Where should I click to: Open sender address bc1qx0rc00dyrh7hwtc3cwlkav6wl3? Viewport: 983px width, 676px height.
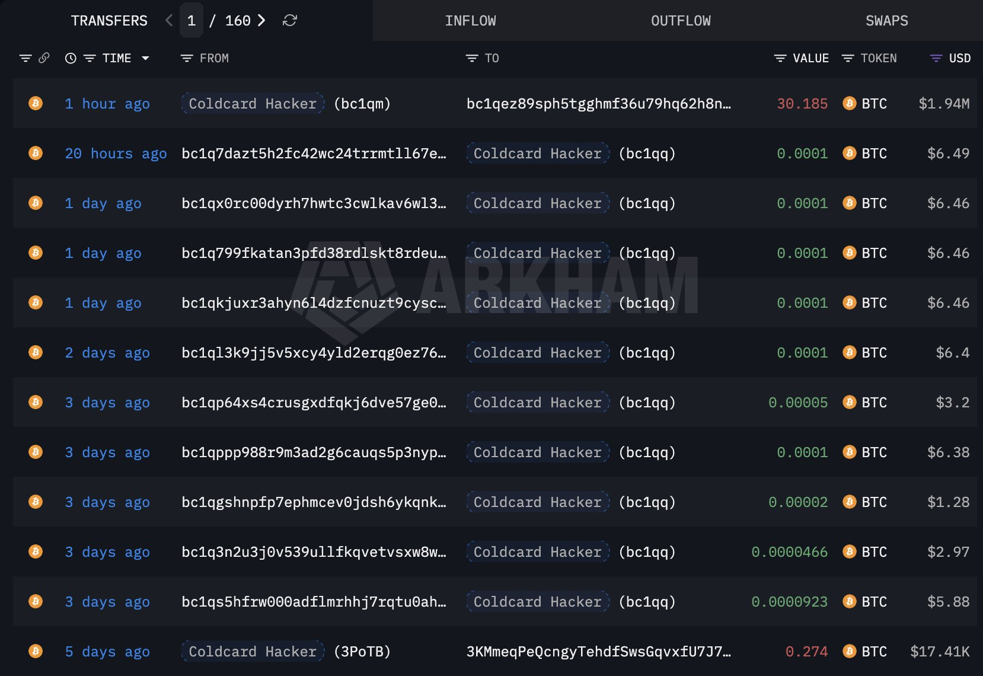[x=314, y=203]
